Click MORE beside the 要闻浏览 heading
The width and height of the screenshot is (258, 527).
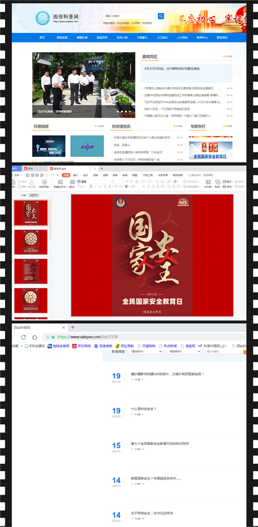click(x=228, y=56)
